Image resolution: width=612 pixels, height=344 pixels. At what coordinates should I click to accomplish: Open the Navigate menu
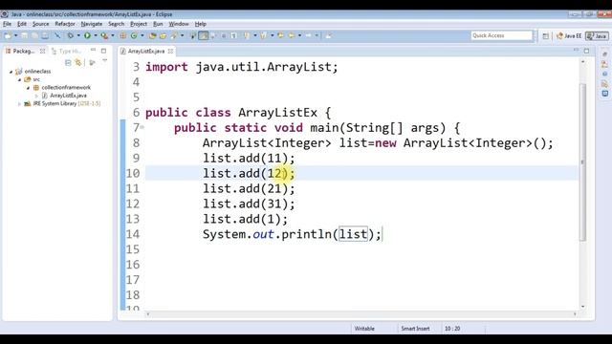click(92, 24)
